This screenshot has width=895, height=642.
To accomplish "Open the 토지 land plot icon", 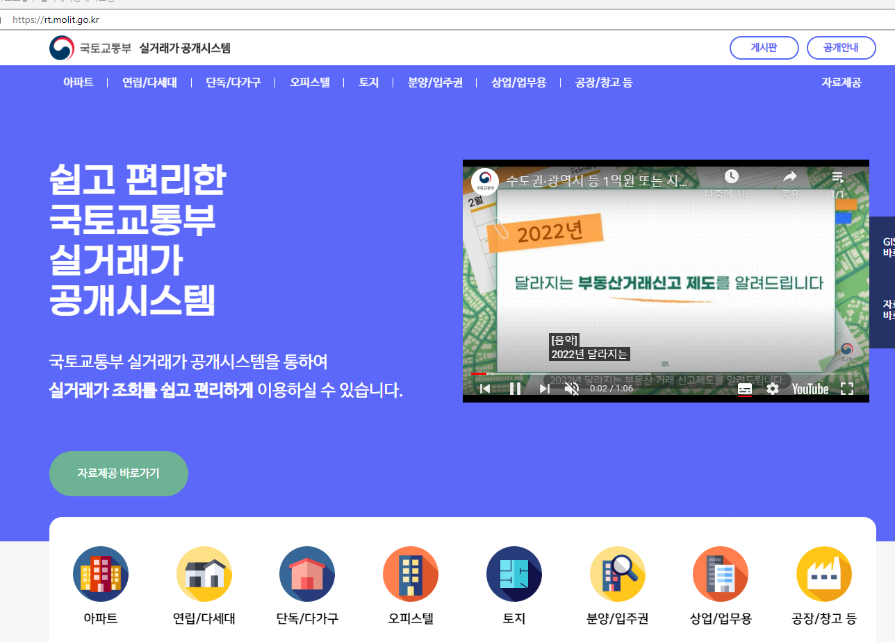I will click(514, 574).
